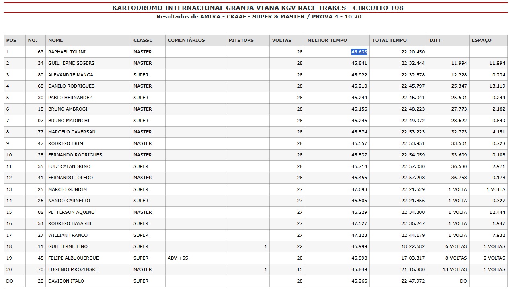Click the name PETTERSON AQUINO
The image size is (511, 289).
(x=71, y=212)
